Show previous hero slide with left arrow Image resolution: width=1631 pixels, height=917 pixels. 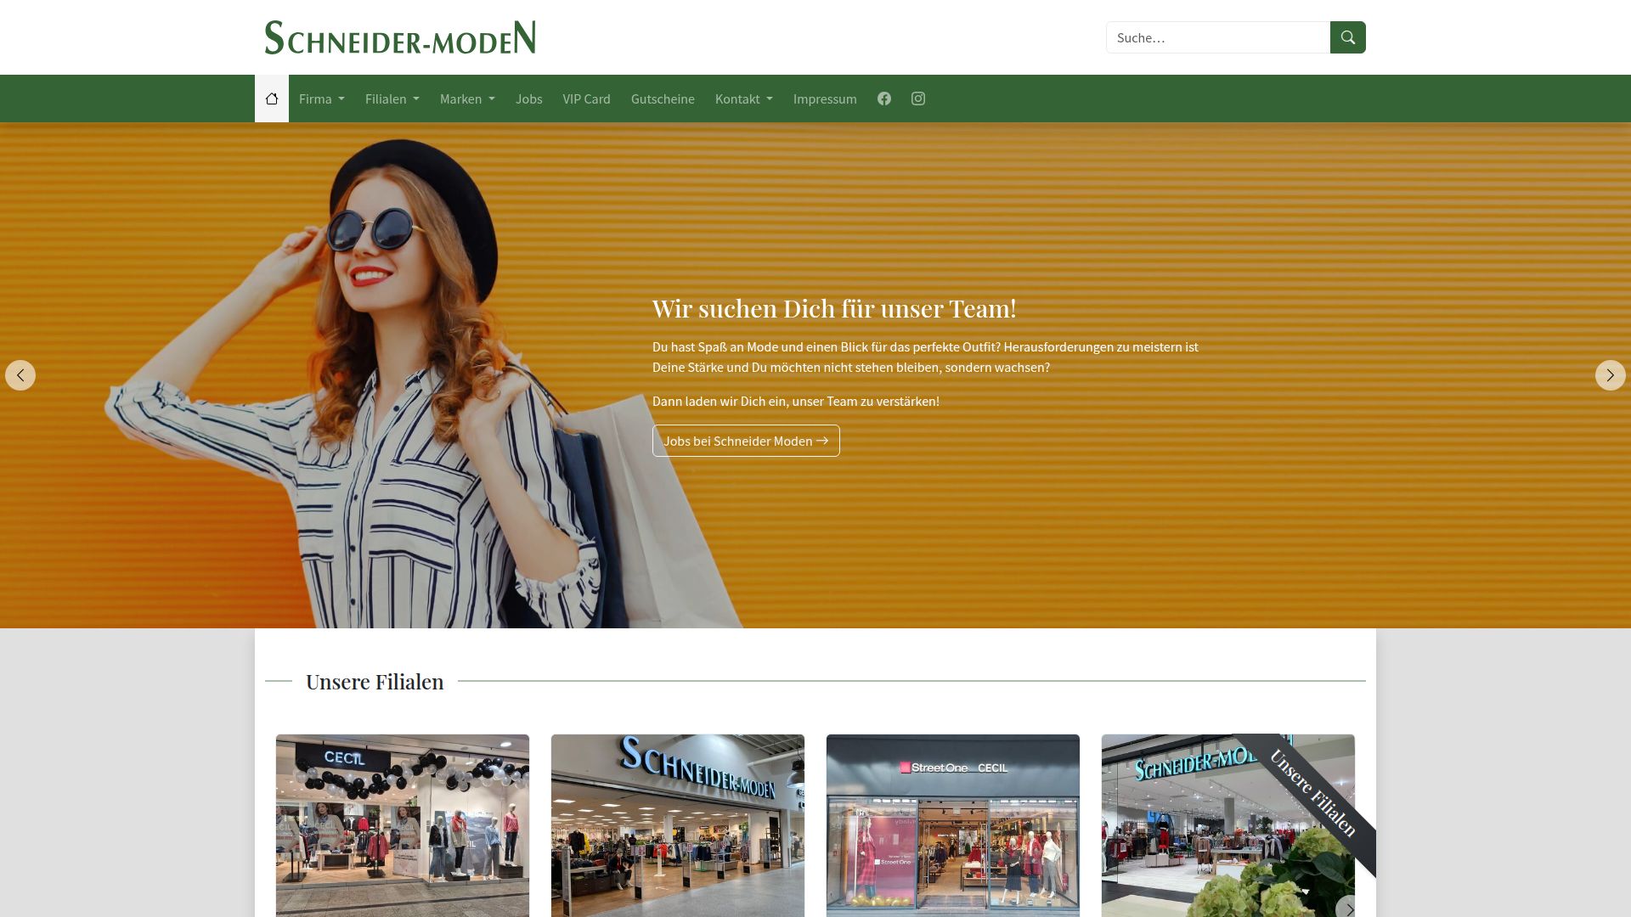[x=20, y=375]
